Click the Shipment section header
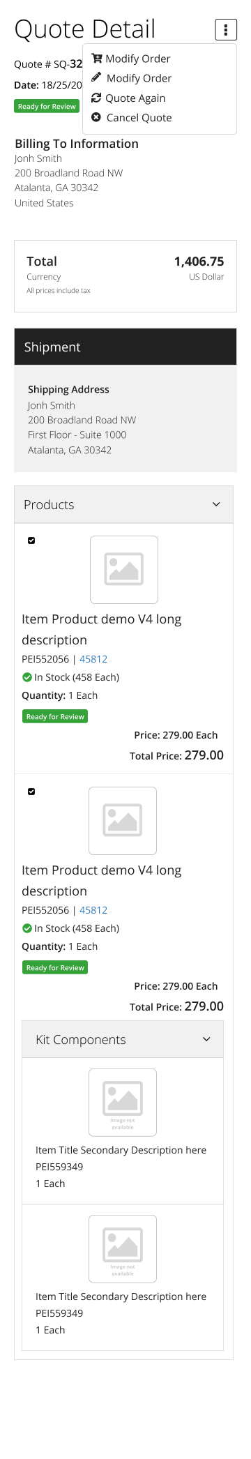Viewport: 251px width, 1459px height. click(125, 347)
